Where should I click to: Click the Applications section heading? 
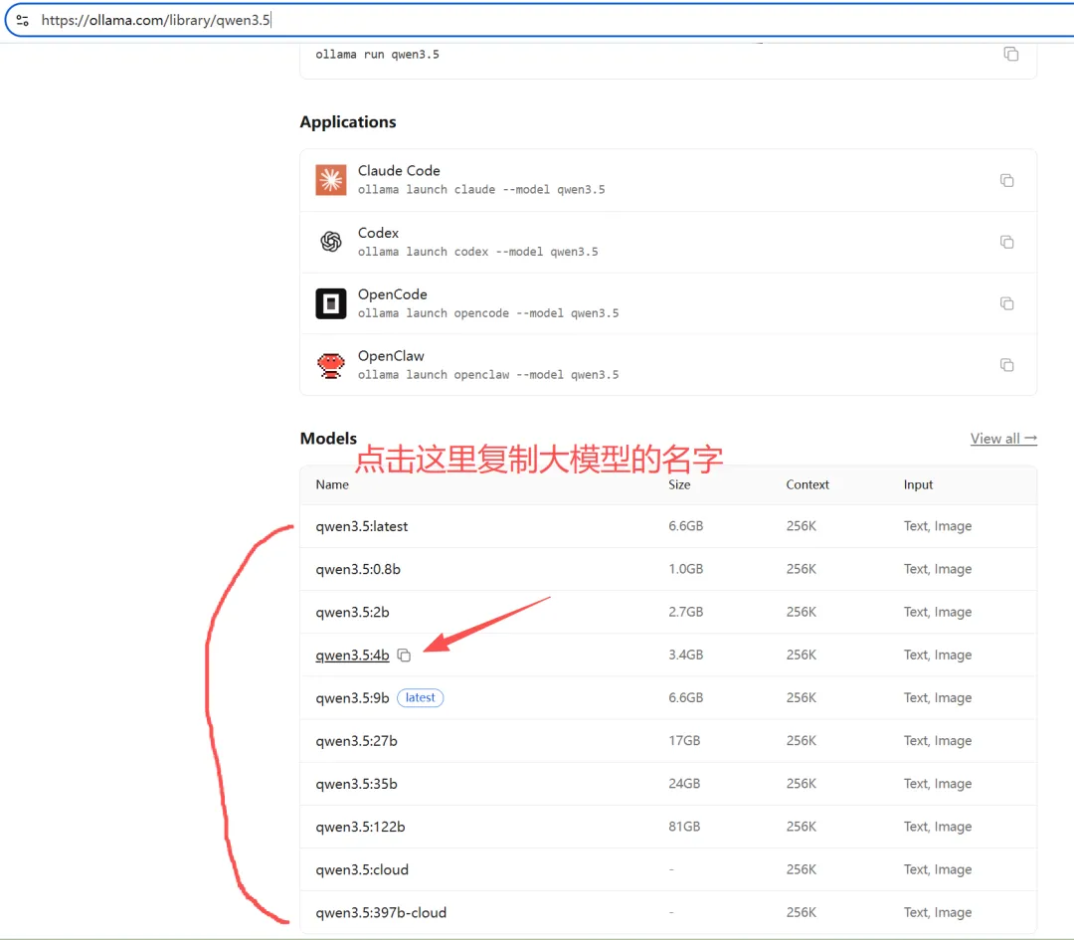(x=348, y=122)
